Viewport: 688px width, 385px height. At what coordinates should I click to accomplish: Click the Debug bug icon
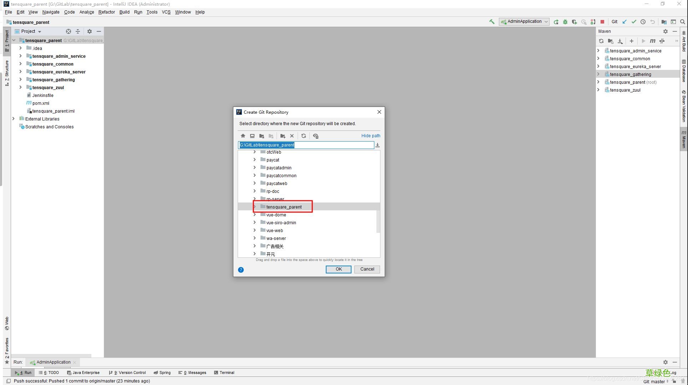[x=565, y=22]
